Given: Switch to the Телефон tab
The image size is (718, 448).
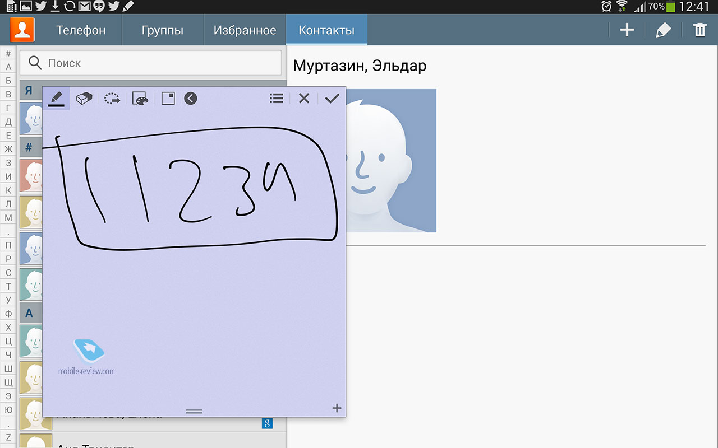Looking at the screenshot, I should pyautogui.click(x=81, y=30).
